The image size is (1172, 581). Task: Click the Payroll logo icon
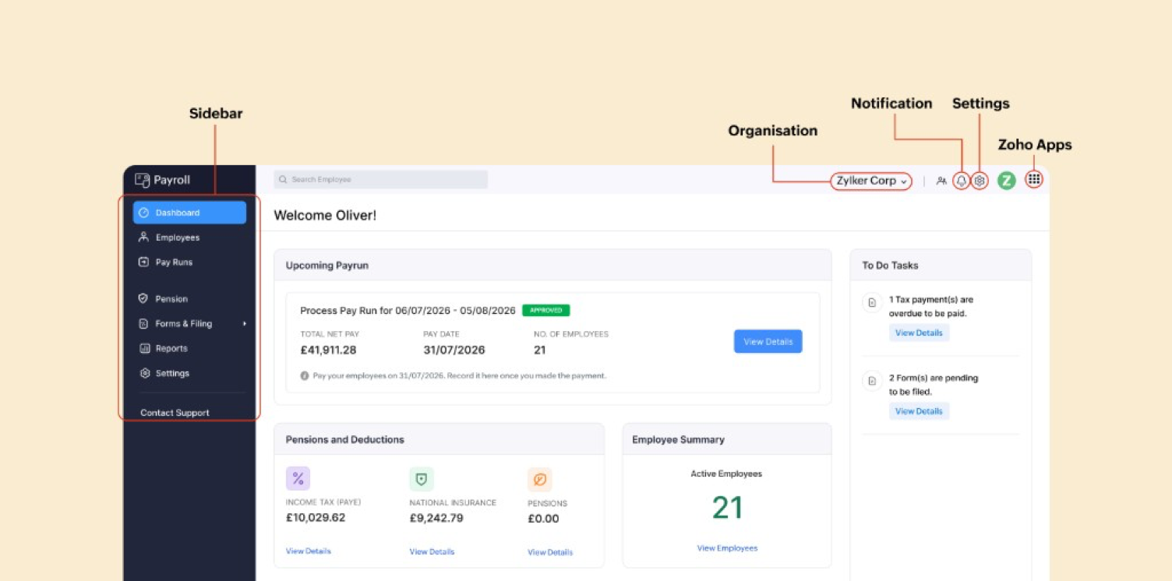tap(142, 180)
